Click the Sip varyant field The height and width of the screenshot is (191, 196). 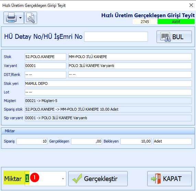[x=108, y=118]
